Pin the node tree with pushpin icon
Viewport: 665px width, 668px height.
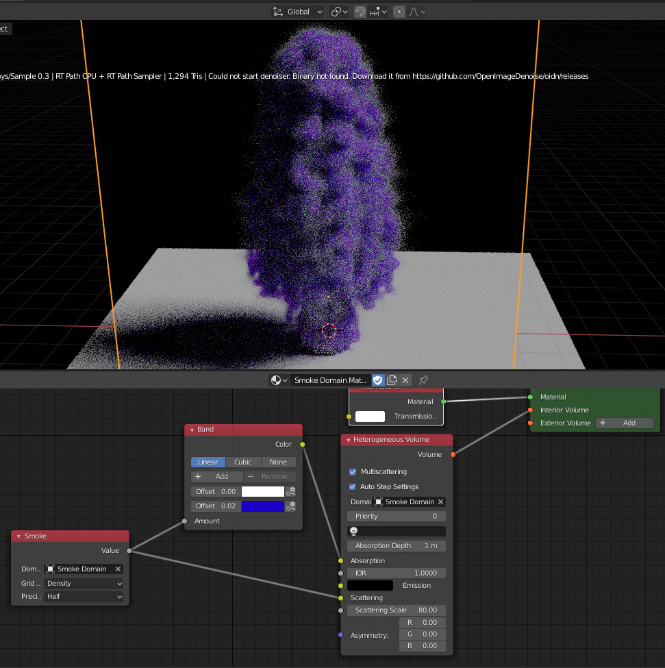423,380
